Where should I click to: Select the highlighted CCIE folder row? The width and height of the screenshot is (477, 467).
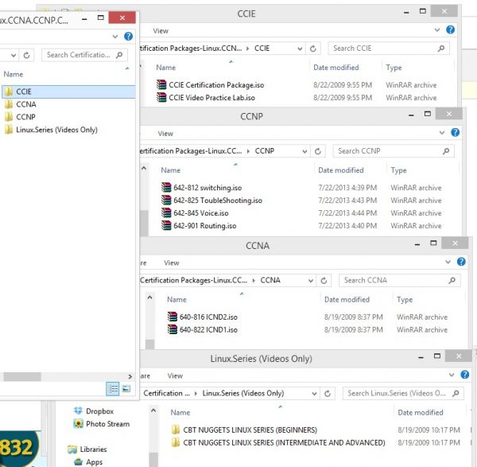tap(68, 91)
